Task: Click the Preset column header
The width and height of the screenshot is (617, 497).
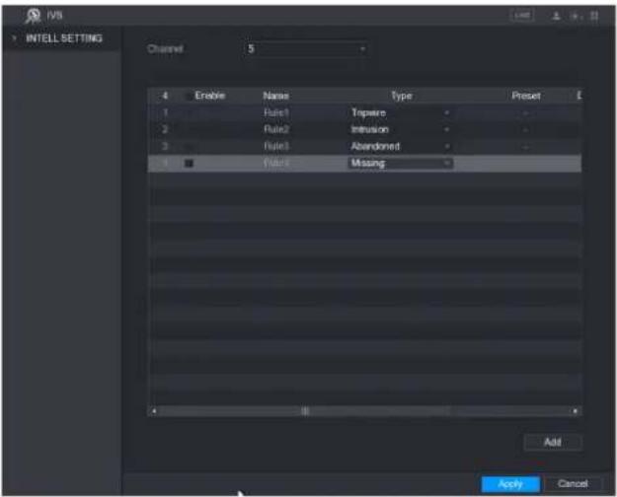Action: point(526,96)
